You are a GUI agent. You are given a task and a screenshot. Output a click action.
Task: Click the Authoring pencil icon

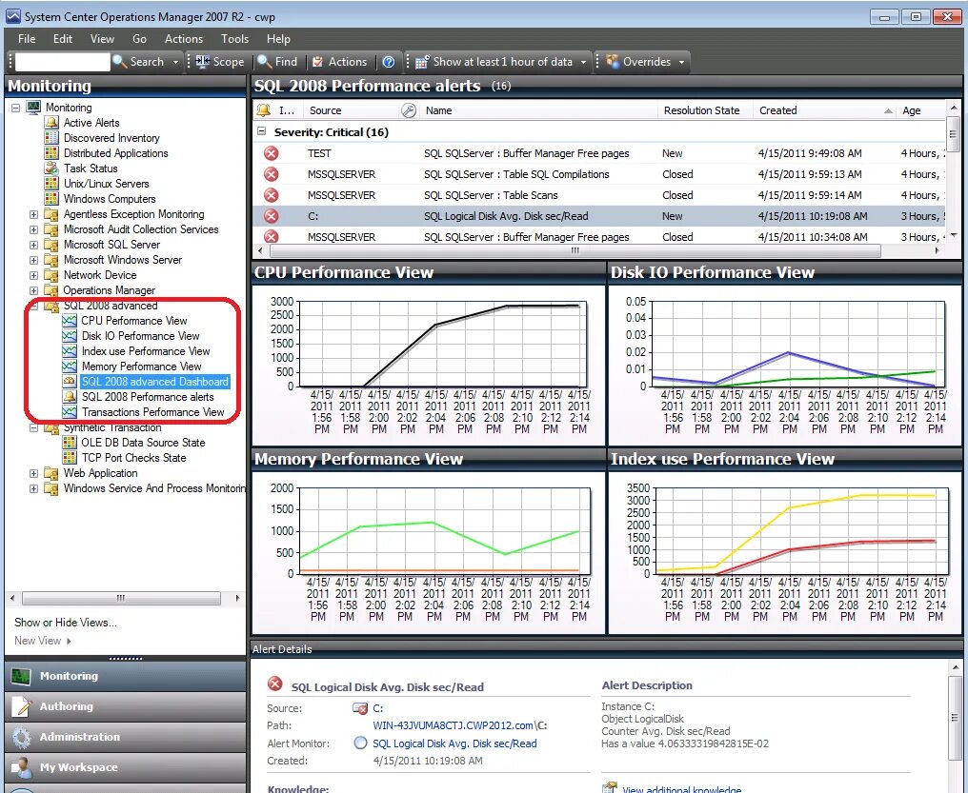[x=21, y=706]
